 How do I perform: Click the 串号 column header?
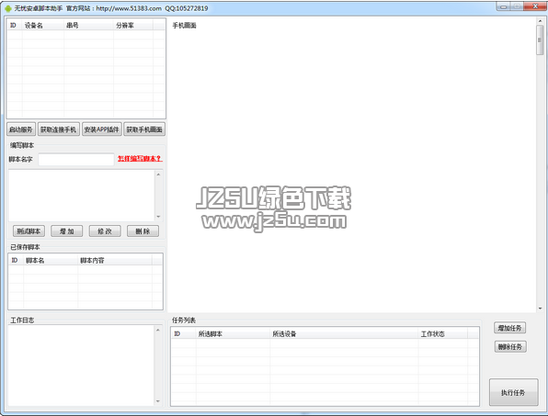[89, 25]
